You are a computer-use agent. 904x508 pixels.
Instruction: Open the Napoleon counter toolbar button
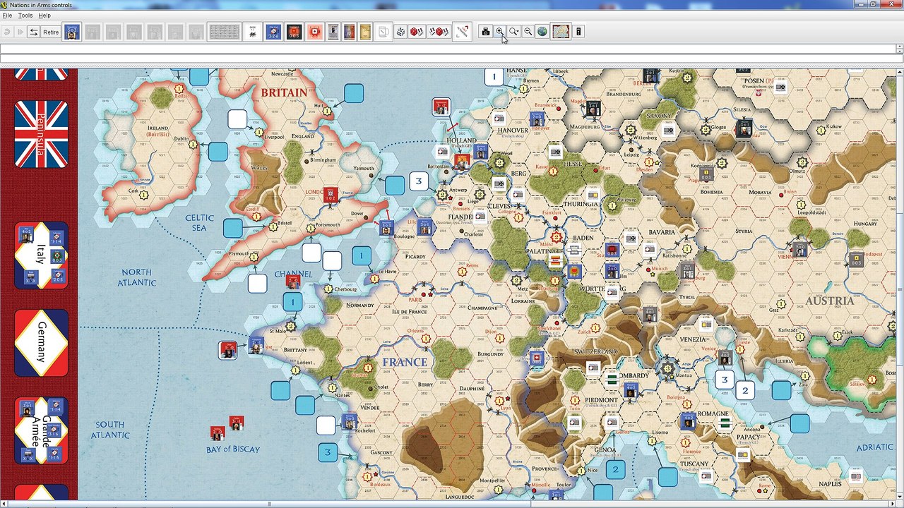coord(72,32)
